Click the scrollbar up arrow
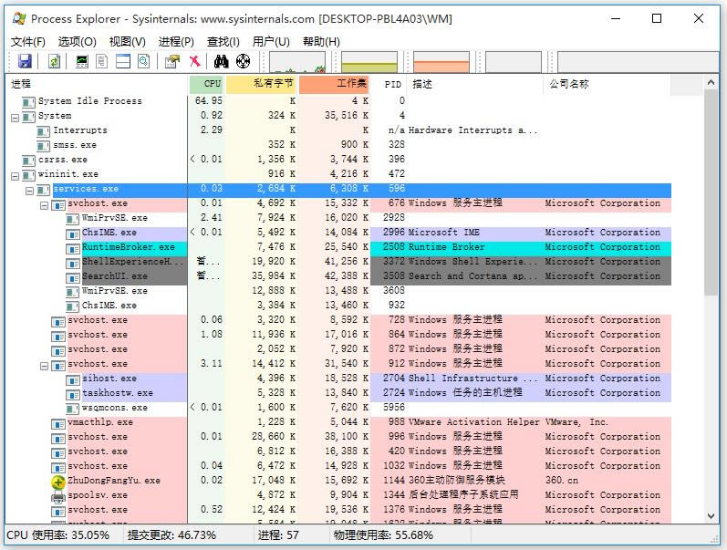 711,83
